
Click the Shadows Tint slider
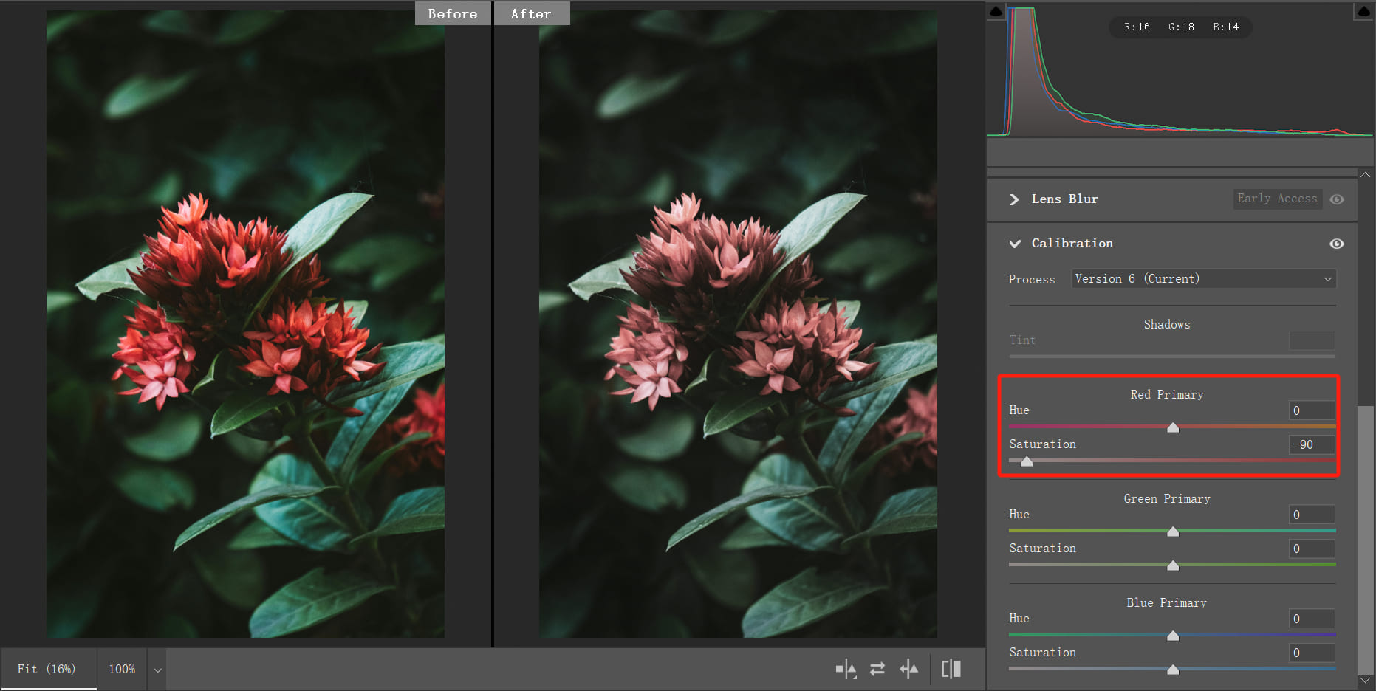click(1172, 357)
